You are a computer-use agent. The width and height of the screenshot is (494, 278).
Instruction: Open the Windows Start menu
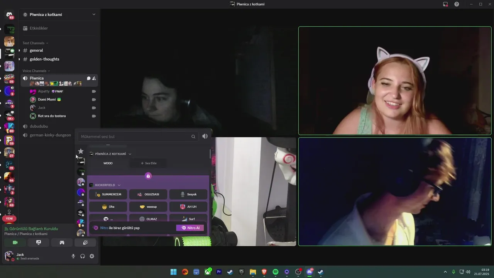[x=174, y=272]
